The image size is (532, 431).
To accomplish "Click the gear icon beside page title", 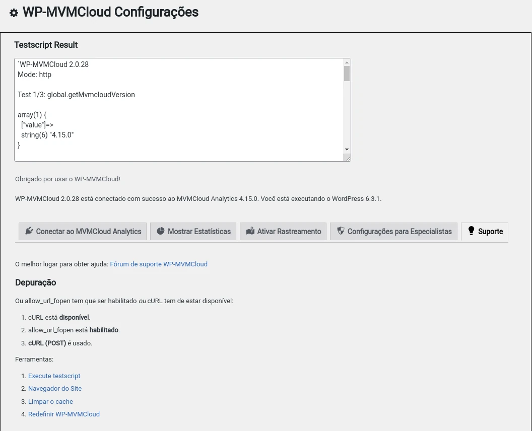I will point(14,13).
